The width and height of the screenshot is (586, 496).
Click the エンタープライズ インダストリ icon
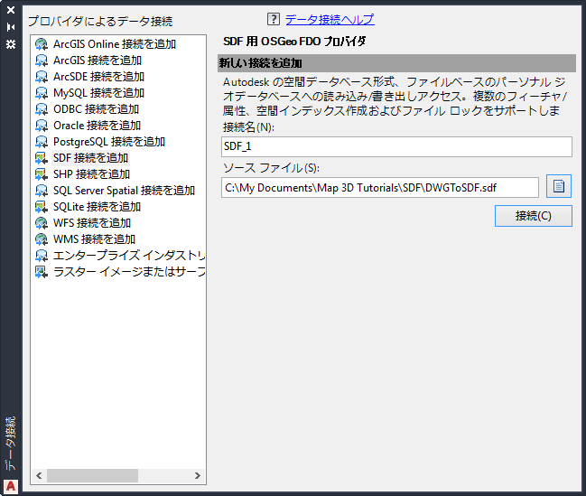[42, 256]
